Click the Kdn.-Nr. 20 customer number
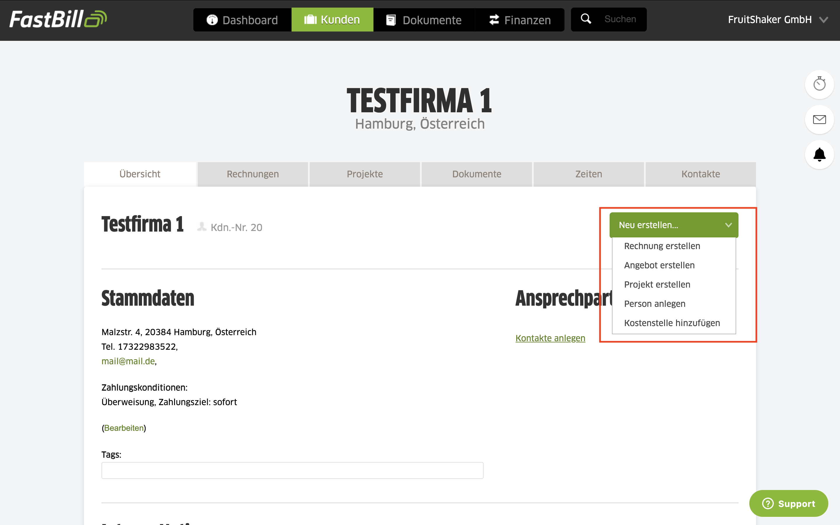 click(236, 228)
